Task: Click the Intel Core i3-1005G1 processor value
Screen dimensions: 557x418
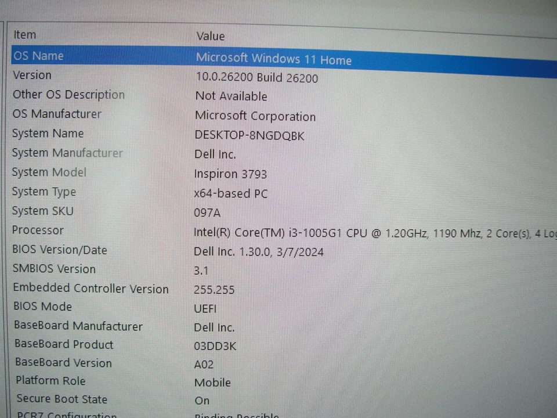Action: (x=375, y=233)
